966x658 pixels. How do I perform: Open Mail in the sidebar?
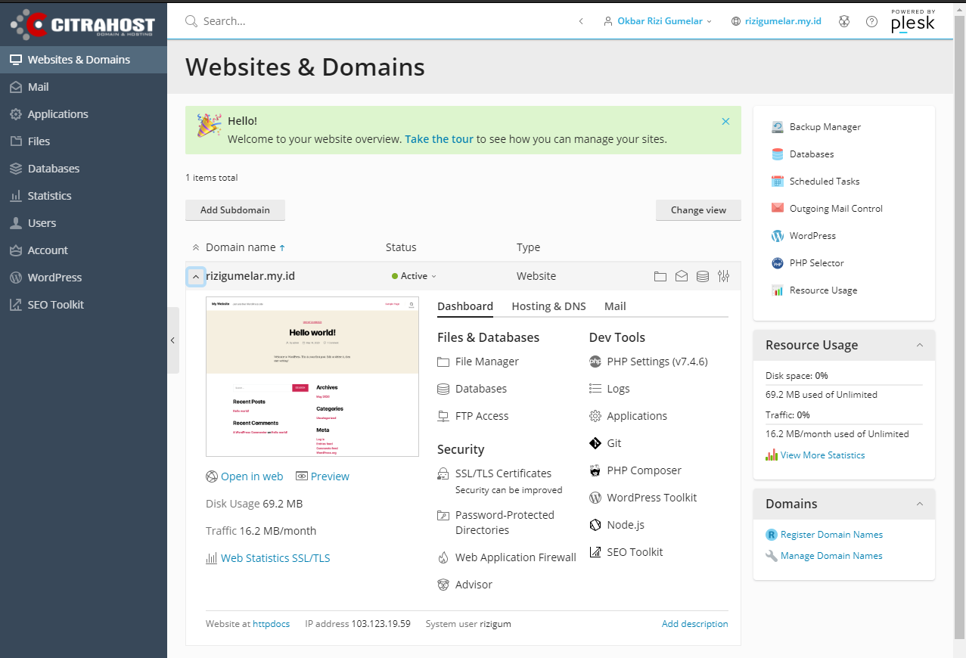click(x=83, y=87)
